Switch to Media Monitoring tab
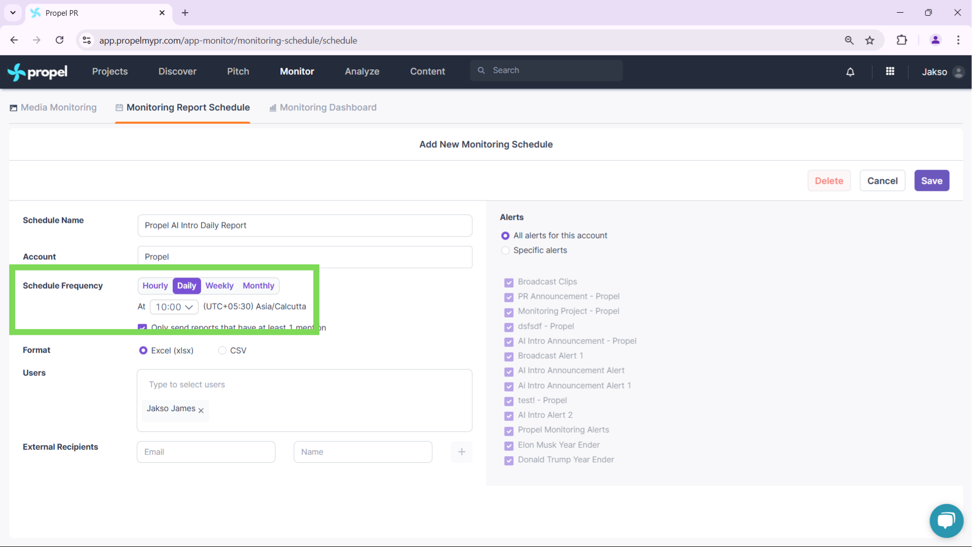The height and width of the screenshot is (547, 972). (x=53, y=107)
